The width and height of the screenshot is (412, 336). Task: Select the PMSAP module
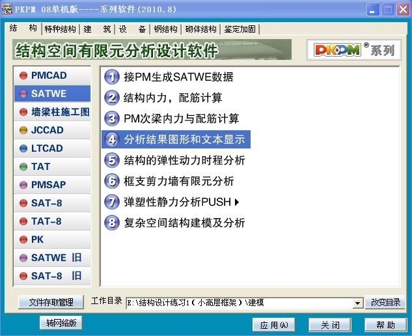point(52,185)
